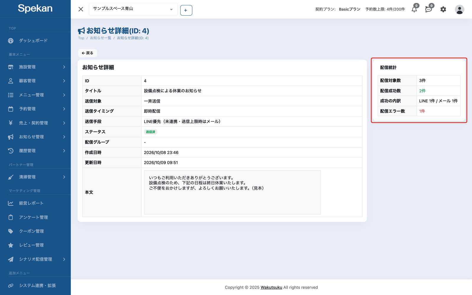This screenshot has height=295, width=472.
Task: Open the settings gear icon
Action: click(x=443, y=9)
